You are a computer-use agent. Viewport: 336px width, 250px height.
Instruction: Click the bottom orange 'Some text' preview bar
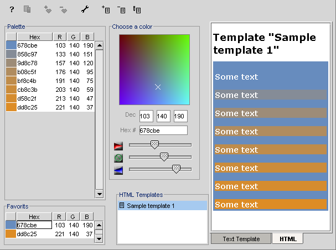pyautogui.click(x=271, y=204)
